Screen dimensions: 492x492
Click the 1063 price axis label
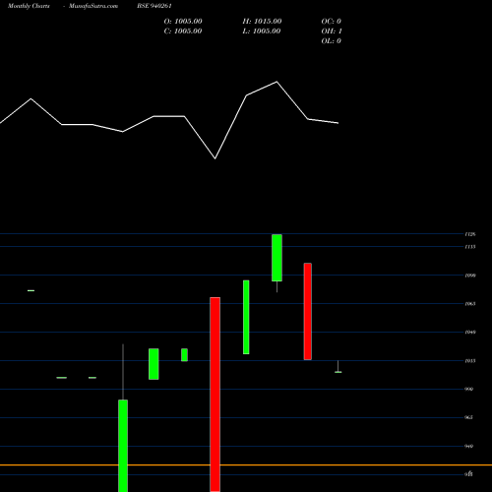[470, 304]
